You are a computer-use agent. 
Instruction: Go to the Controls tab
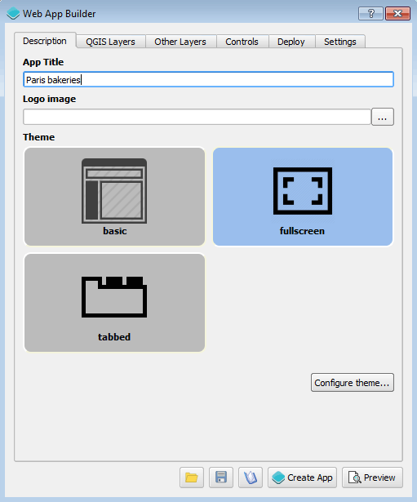[x=242, y=42]
